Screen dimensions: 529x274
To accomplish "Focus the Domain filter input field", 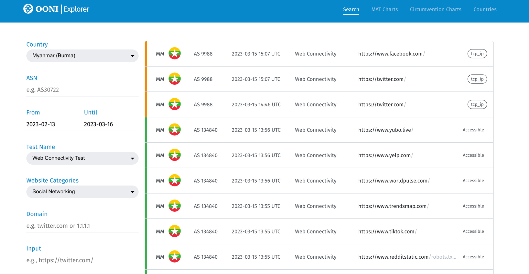I will click(x=82, y=226).
